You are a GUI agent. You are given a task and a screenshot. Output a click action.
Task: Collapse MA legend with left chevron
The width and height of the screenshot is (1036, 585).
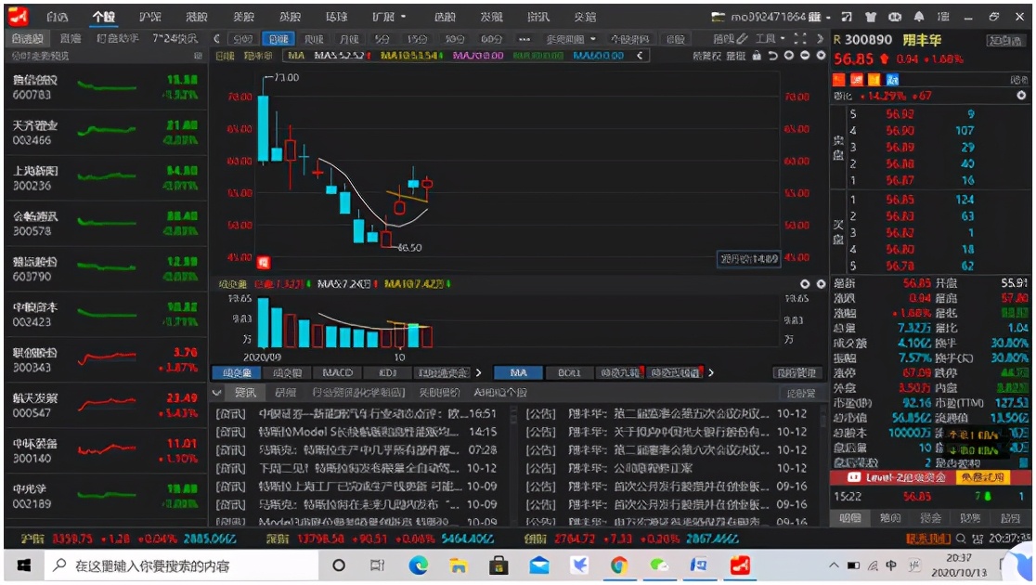tap(640, 56)
